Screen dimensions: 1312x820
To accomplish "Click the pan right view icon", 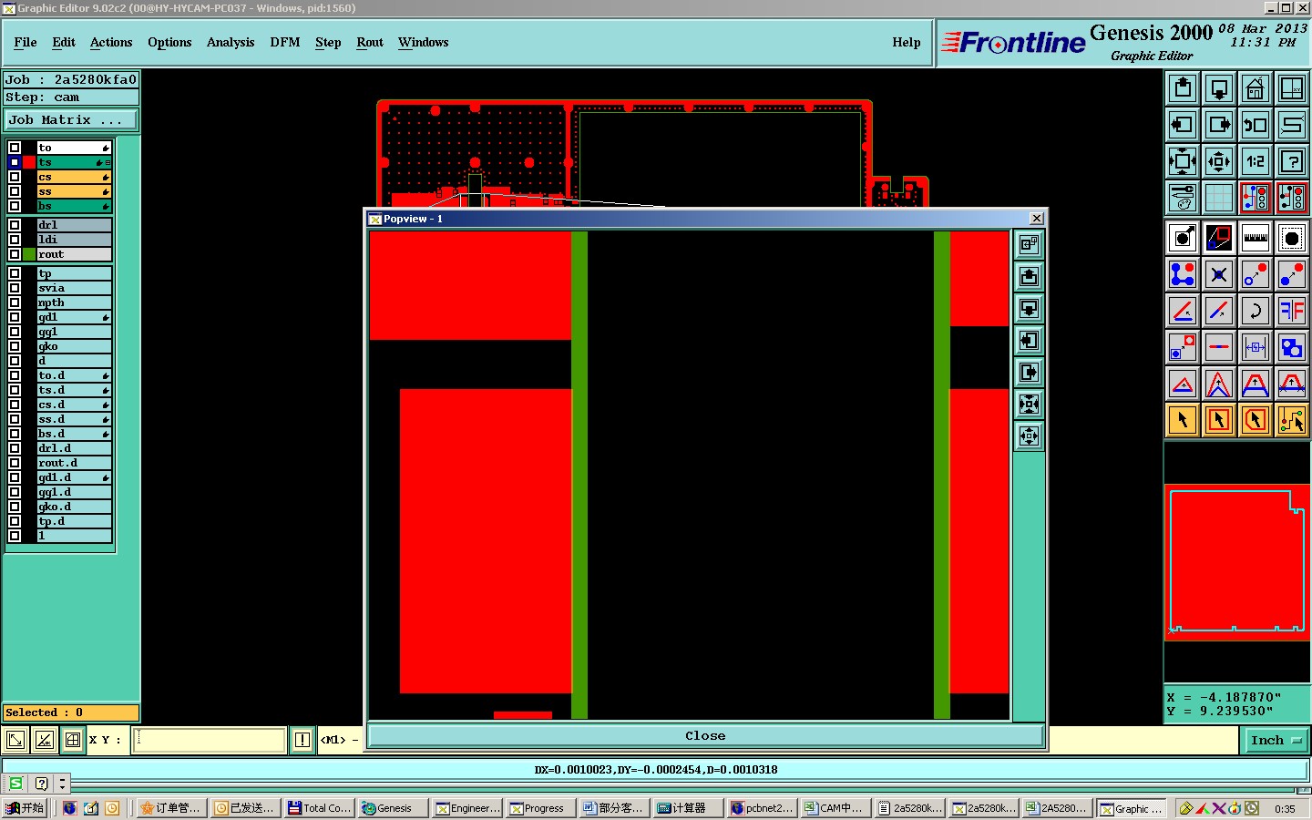I will [1219, 125].
